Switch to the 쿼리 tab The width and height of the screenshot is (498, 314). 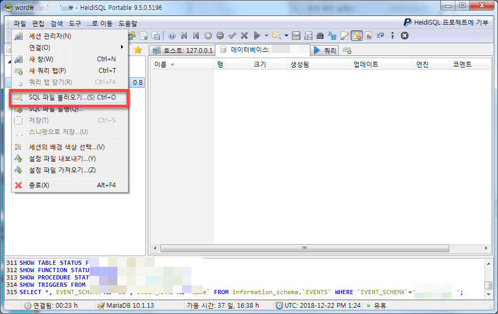324,50
